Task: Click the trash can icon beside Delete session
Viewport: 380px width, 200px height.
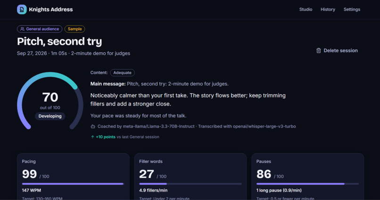Action: pyautogui.click(x=318, y=50)
